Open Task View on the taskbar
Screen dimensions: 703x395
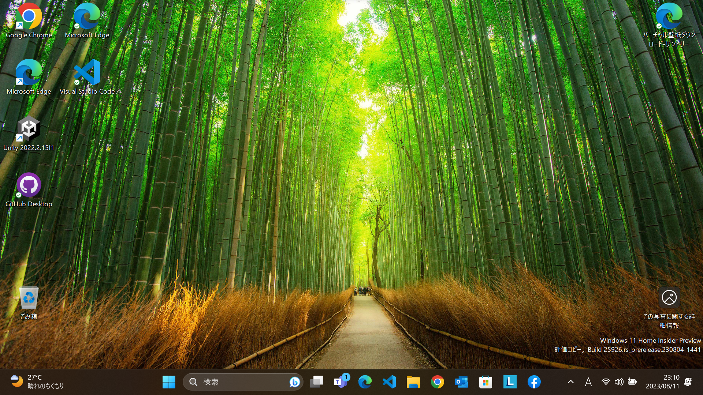(317, 382)
